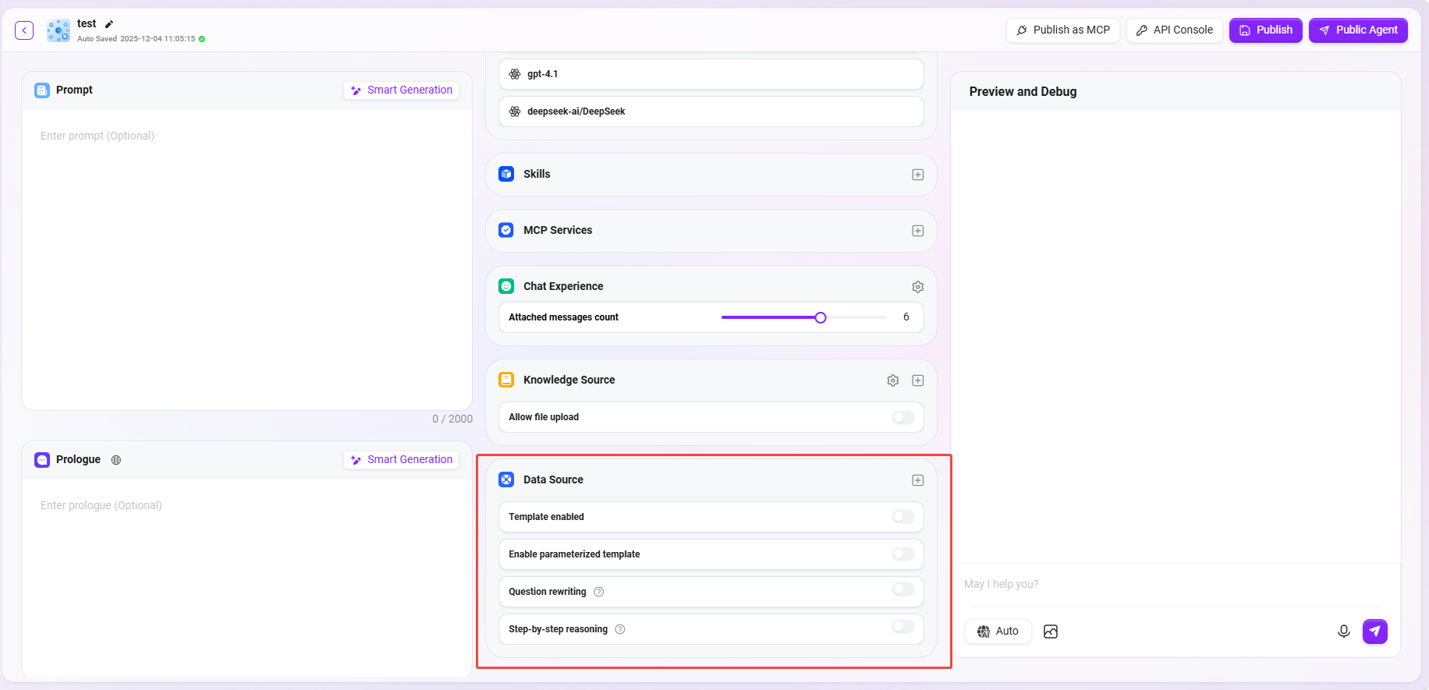Click the pencil icon to rename test
Image resolution: width=1429 pixels, height=690 pixels.
[x=109, y=24]
